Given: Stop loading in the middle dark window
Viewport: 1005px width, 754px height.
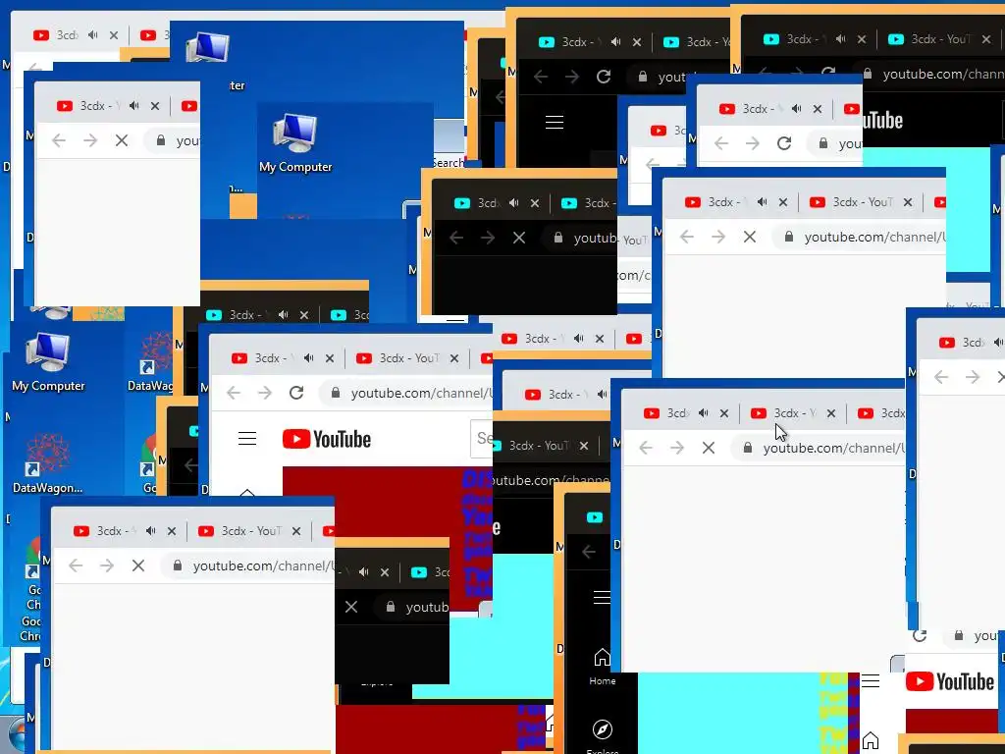Looking at the screenshot, I should (519, 238).
